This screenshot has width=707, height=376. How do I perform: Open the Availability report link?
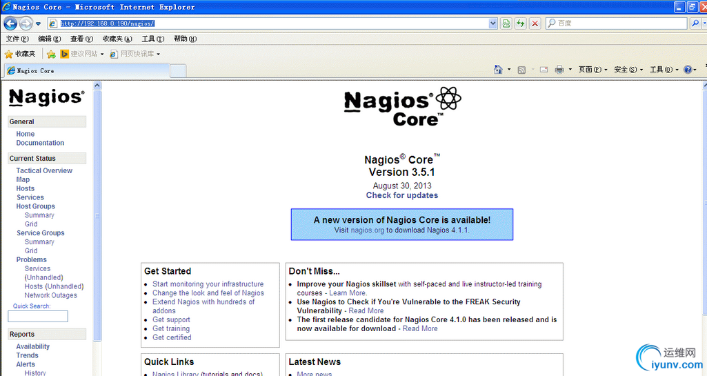click(33, 347)
